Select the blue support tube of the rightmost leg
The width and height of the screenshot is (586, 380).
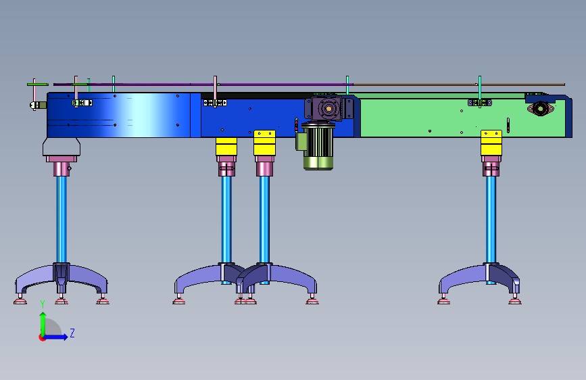point(491,220)
